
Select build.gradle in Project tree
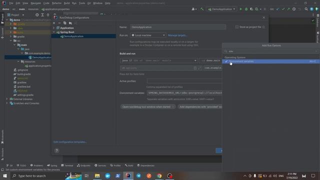(24, 74)
